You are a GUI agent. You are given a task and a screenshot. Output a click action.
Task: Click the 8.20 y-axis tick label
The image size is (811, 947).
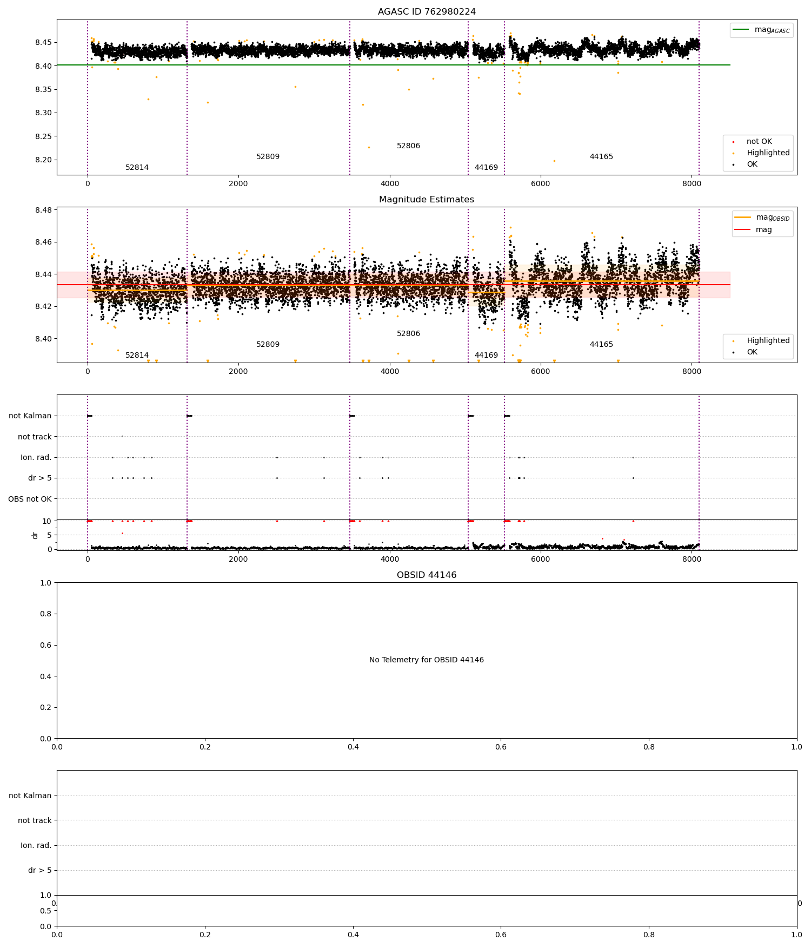pos(43,160)
